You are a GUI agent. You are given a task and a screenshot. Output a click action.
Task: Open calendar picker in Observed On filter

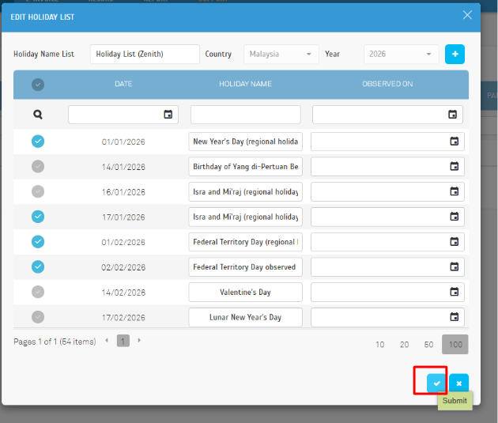tap(452, 115)
